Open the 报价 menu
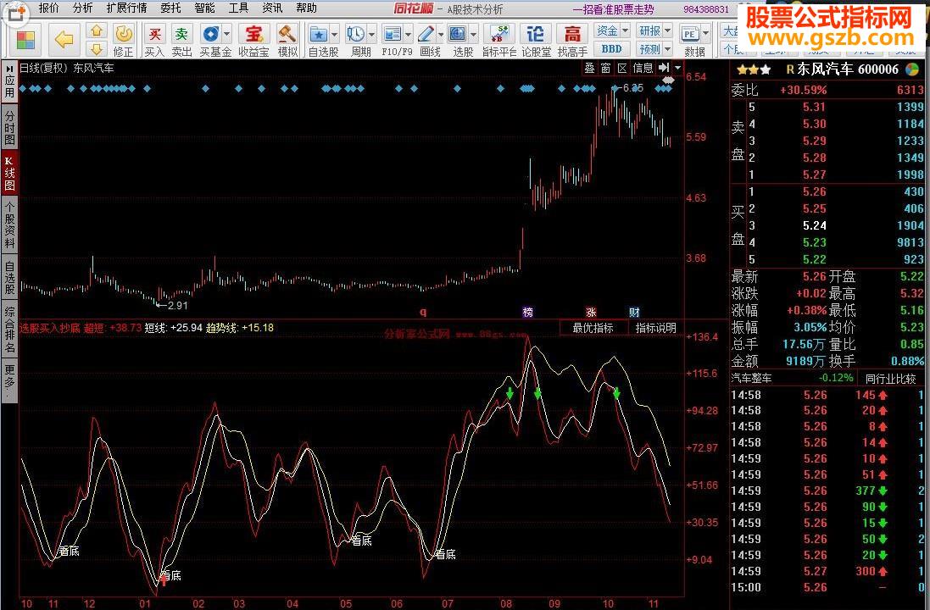The image size is (930, 610). (48, 8)
